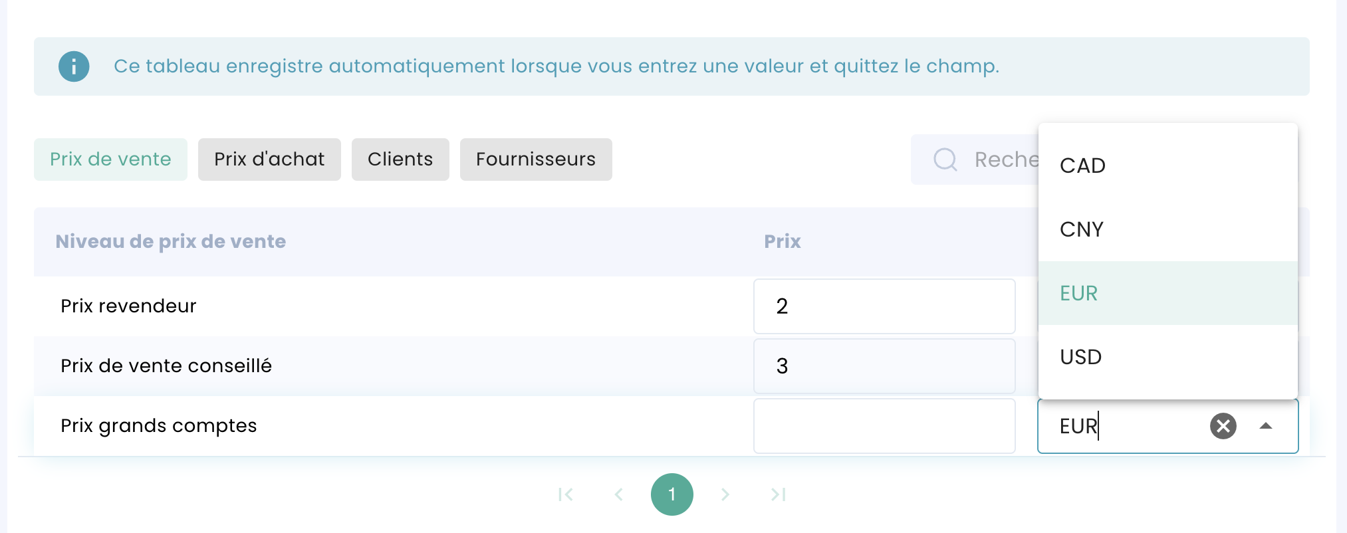Open the Clients tab
Image resolution: width=1347 pixels, height=533 pixels.
tap(400, 160)
